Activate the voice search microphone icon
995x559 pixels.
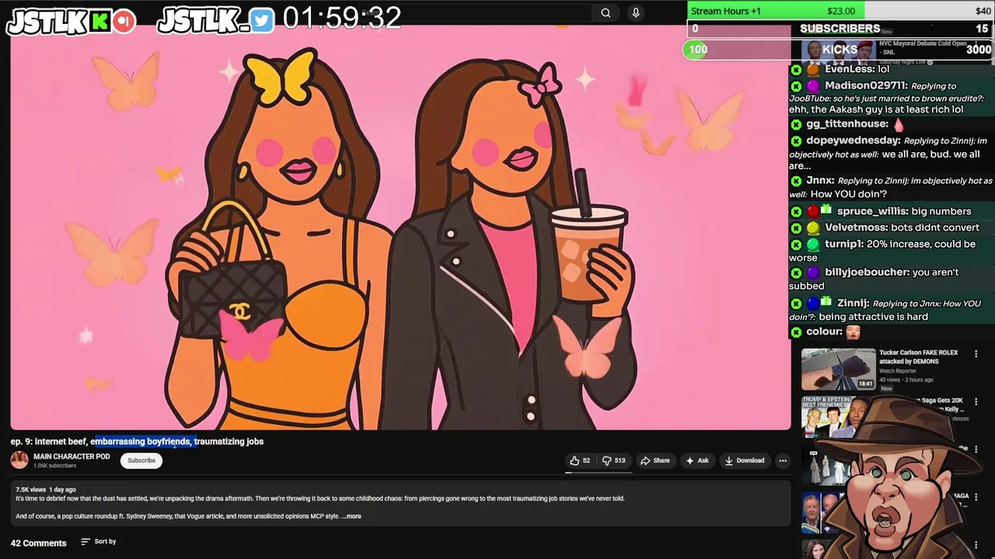tap(636, 12)
